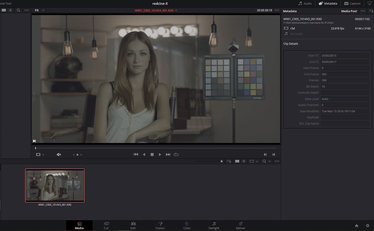Viewport: 374px width, 231px height.
Task: Toggle the Metadata panel button
Action: pyautogui.click(x=328, y=4)
